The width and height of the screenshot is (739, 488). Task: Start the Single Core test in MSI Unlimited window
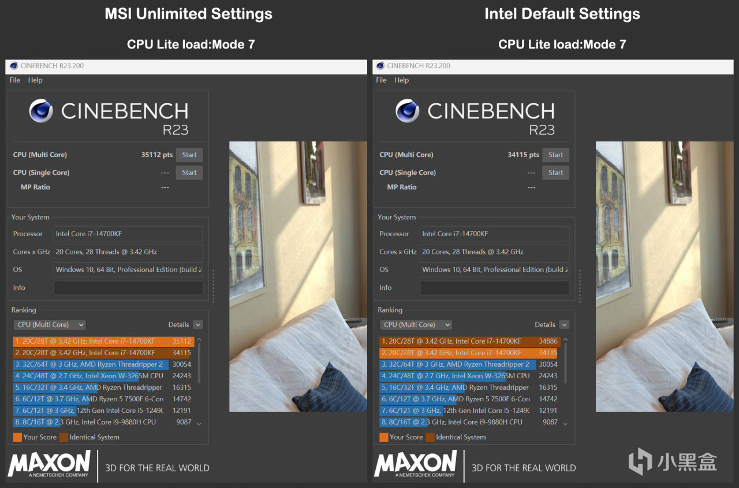[189, 173]
